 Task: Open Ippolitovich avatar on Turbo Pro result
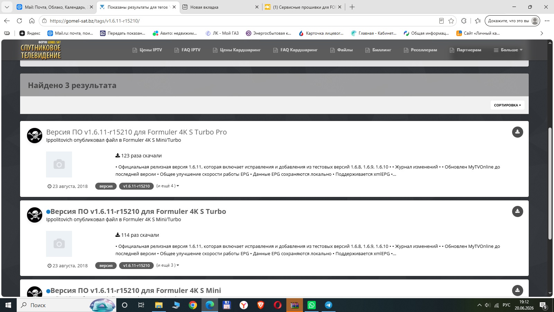[x=35, y=136]
